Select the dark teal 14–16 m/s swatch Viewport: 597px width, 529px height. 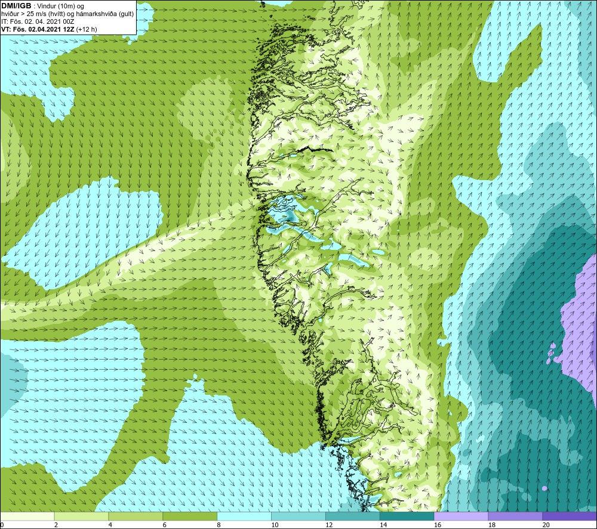point(407,516)
